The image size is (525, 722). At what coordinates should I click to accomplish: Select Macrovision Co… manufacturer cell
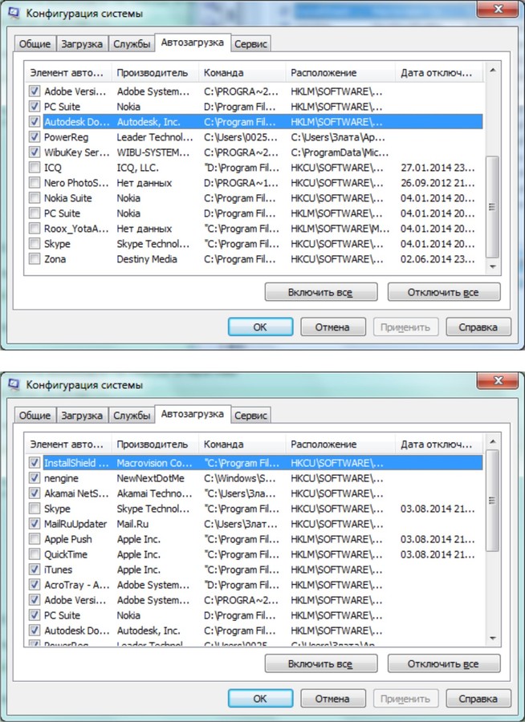click(x=154, y=463)
